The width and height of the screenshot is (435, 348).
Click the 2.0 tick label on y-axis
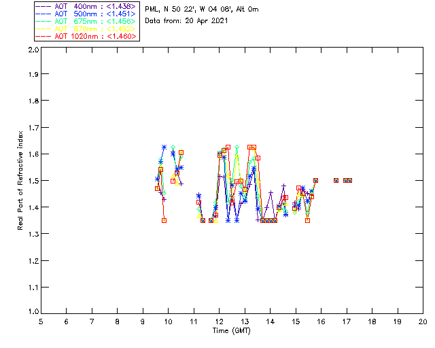32,50
